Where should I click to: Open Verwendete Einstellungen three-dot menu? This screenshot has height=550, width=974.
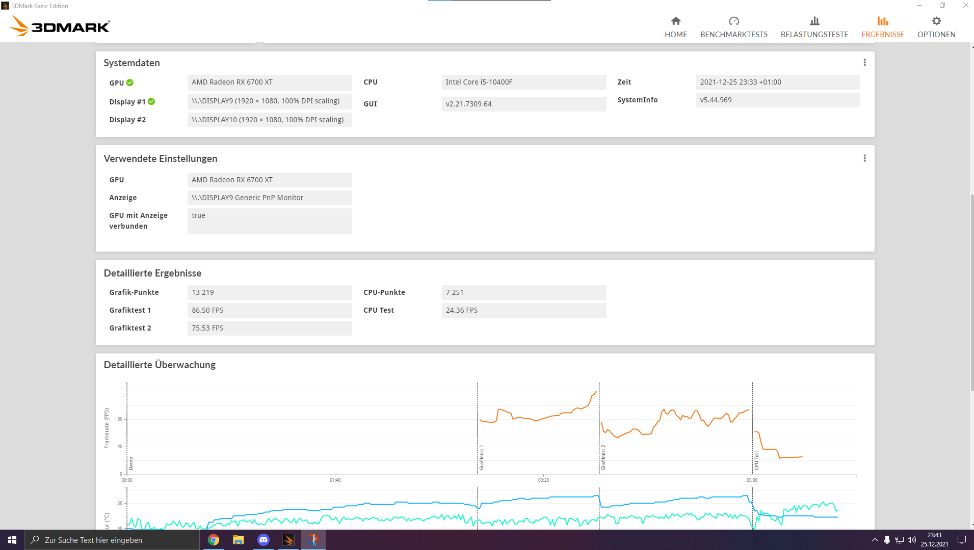[864, 158]
